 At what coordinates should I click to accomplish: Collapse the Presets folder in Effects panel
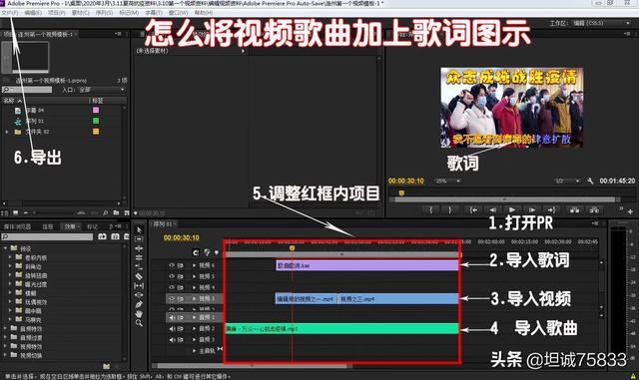click(x=5, y=247)
